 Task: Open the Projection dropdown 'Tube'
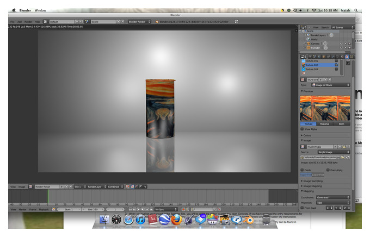click(332, 203)
